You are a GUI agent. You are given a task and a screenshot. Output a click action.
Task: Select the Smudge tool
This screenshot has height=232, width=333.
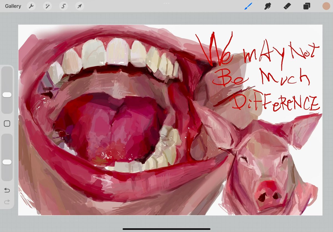click(x=268, y=6)
